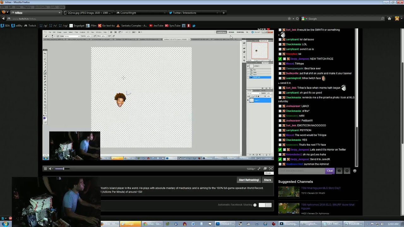This screenshot has height=227, width=404.
Task: Open the Twitter bird bookmark icon
Action: 194,26
